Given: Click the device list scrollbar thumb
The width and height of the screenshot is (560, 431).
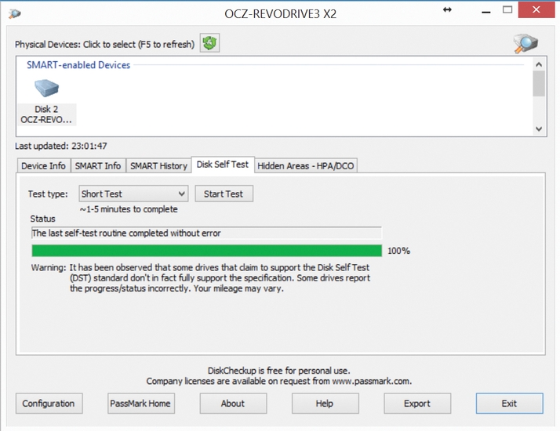Looking at the screenshot, I should (x=539, y=84).
